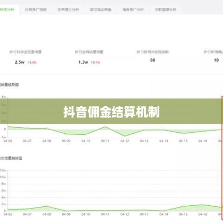Screen dimensions: 223x223
Task: Click the 1.3w 全网销量增量 value
Action: (x=83, y=62)
